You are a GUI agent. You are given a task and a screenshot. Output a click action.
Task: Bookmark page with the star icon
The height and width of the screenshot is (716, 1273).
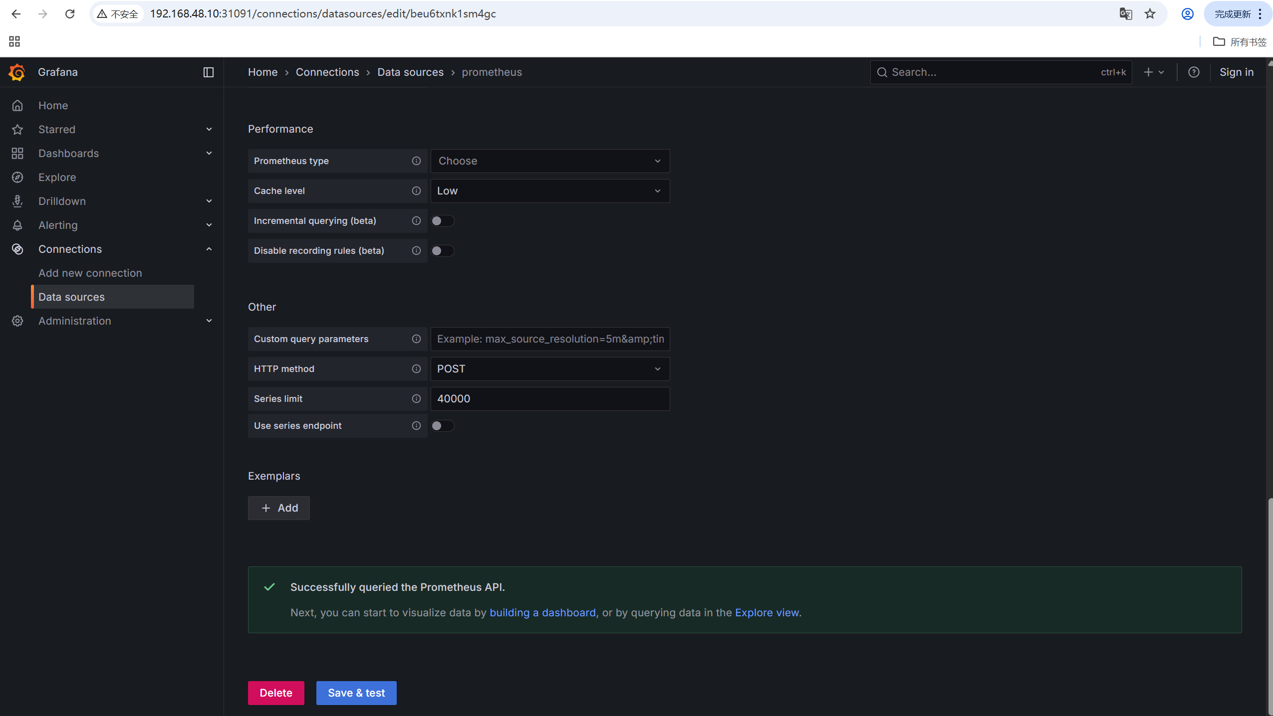1150,14
